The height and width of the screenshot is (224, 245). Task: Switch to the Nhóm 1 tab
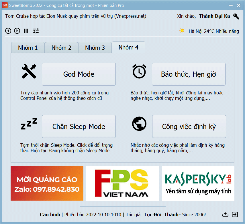coord(28,48)
